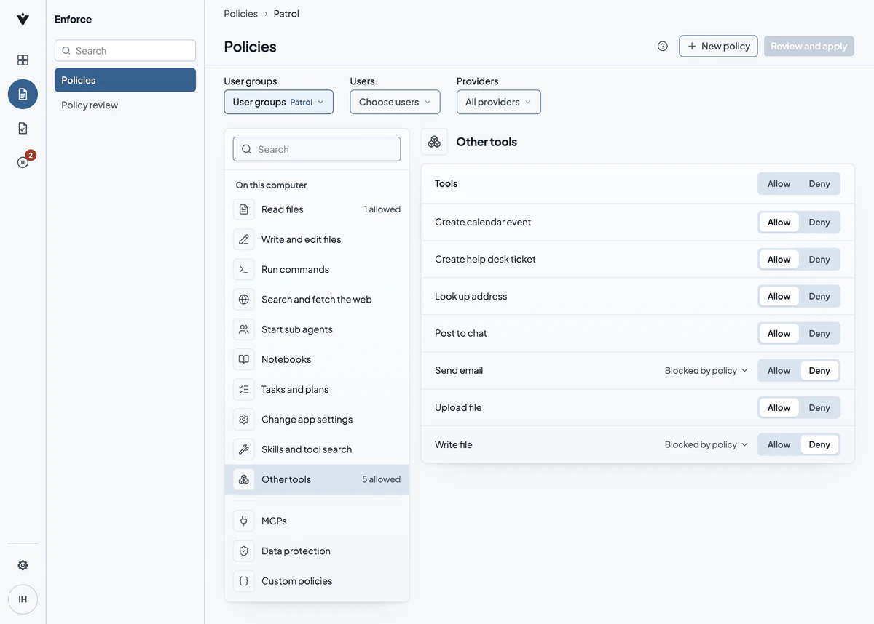Deny Create calendar event
This screenshot has height=624, width=874.
pyautogui.click(x=819, y=223)
